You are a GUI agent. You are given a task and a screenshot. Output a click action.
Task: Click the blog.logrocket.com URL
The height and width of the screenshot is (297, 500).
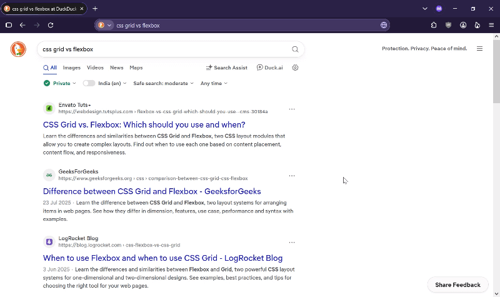[x=119, y=245]
